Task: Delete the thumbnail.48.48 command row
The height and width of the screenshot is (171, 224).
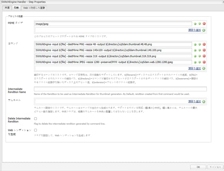Action: (x=204, y=44)
